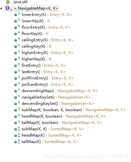Click the NavigableMap interface icon
Viewport: 131px width, 162px height.
(x=8, y=8)
